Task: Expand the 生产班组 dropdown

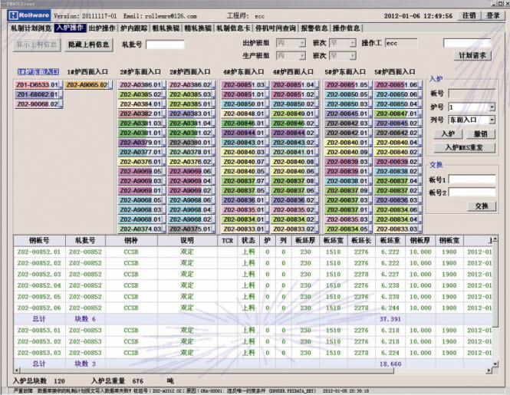Action: click(x=291, y=56)
